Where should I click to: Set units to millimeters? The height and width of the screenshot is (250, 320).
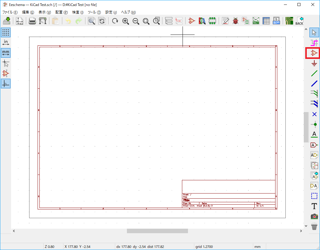pyautogui.click(x=6, y=53)
